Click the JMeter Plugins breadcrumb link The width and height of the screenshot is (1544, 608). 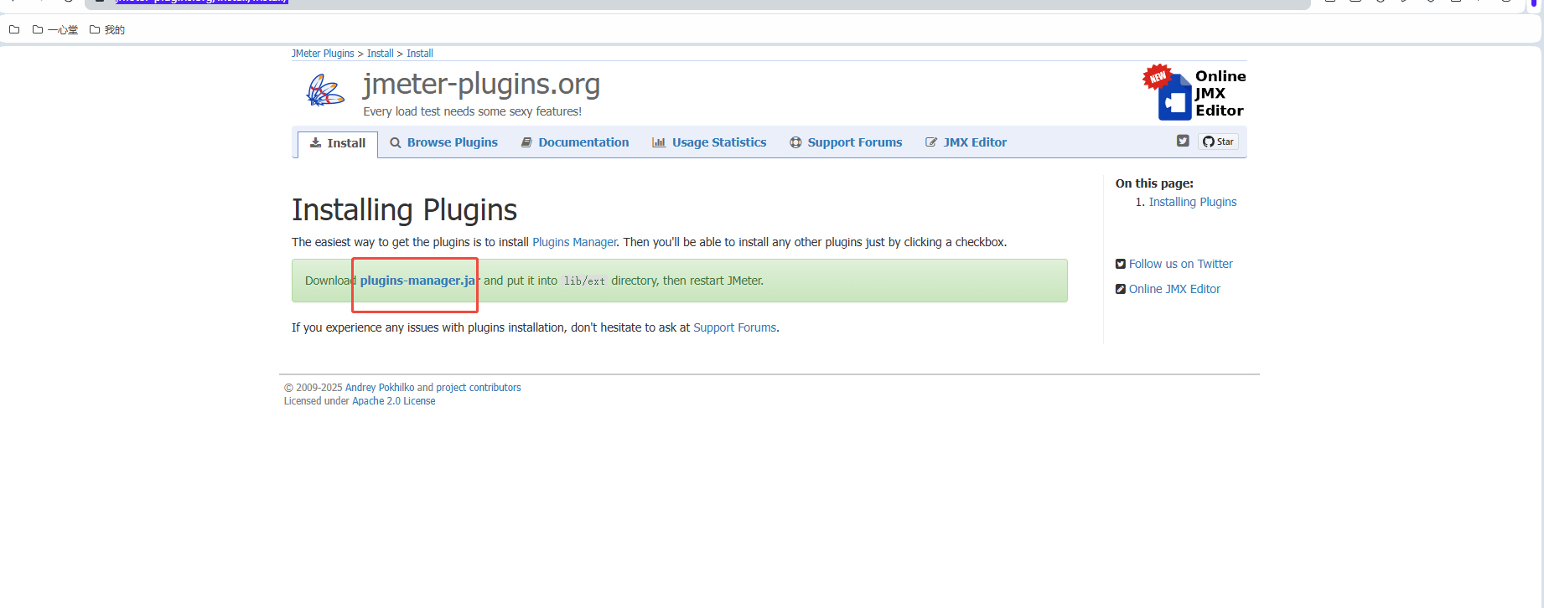pos(323,53)
